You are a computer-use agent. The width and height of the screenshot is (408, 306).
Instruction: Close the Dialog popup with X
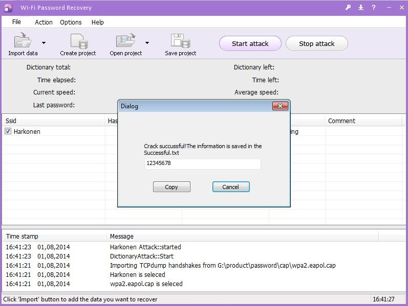[280, 106]
